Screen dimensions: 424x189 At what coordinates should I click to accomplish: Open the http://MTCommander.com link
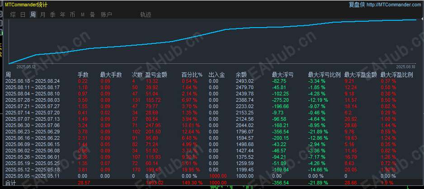click(394, 5)
